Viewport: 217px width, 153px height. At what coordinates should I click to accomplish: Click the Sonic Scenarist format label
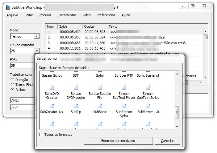point(148,75)
